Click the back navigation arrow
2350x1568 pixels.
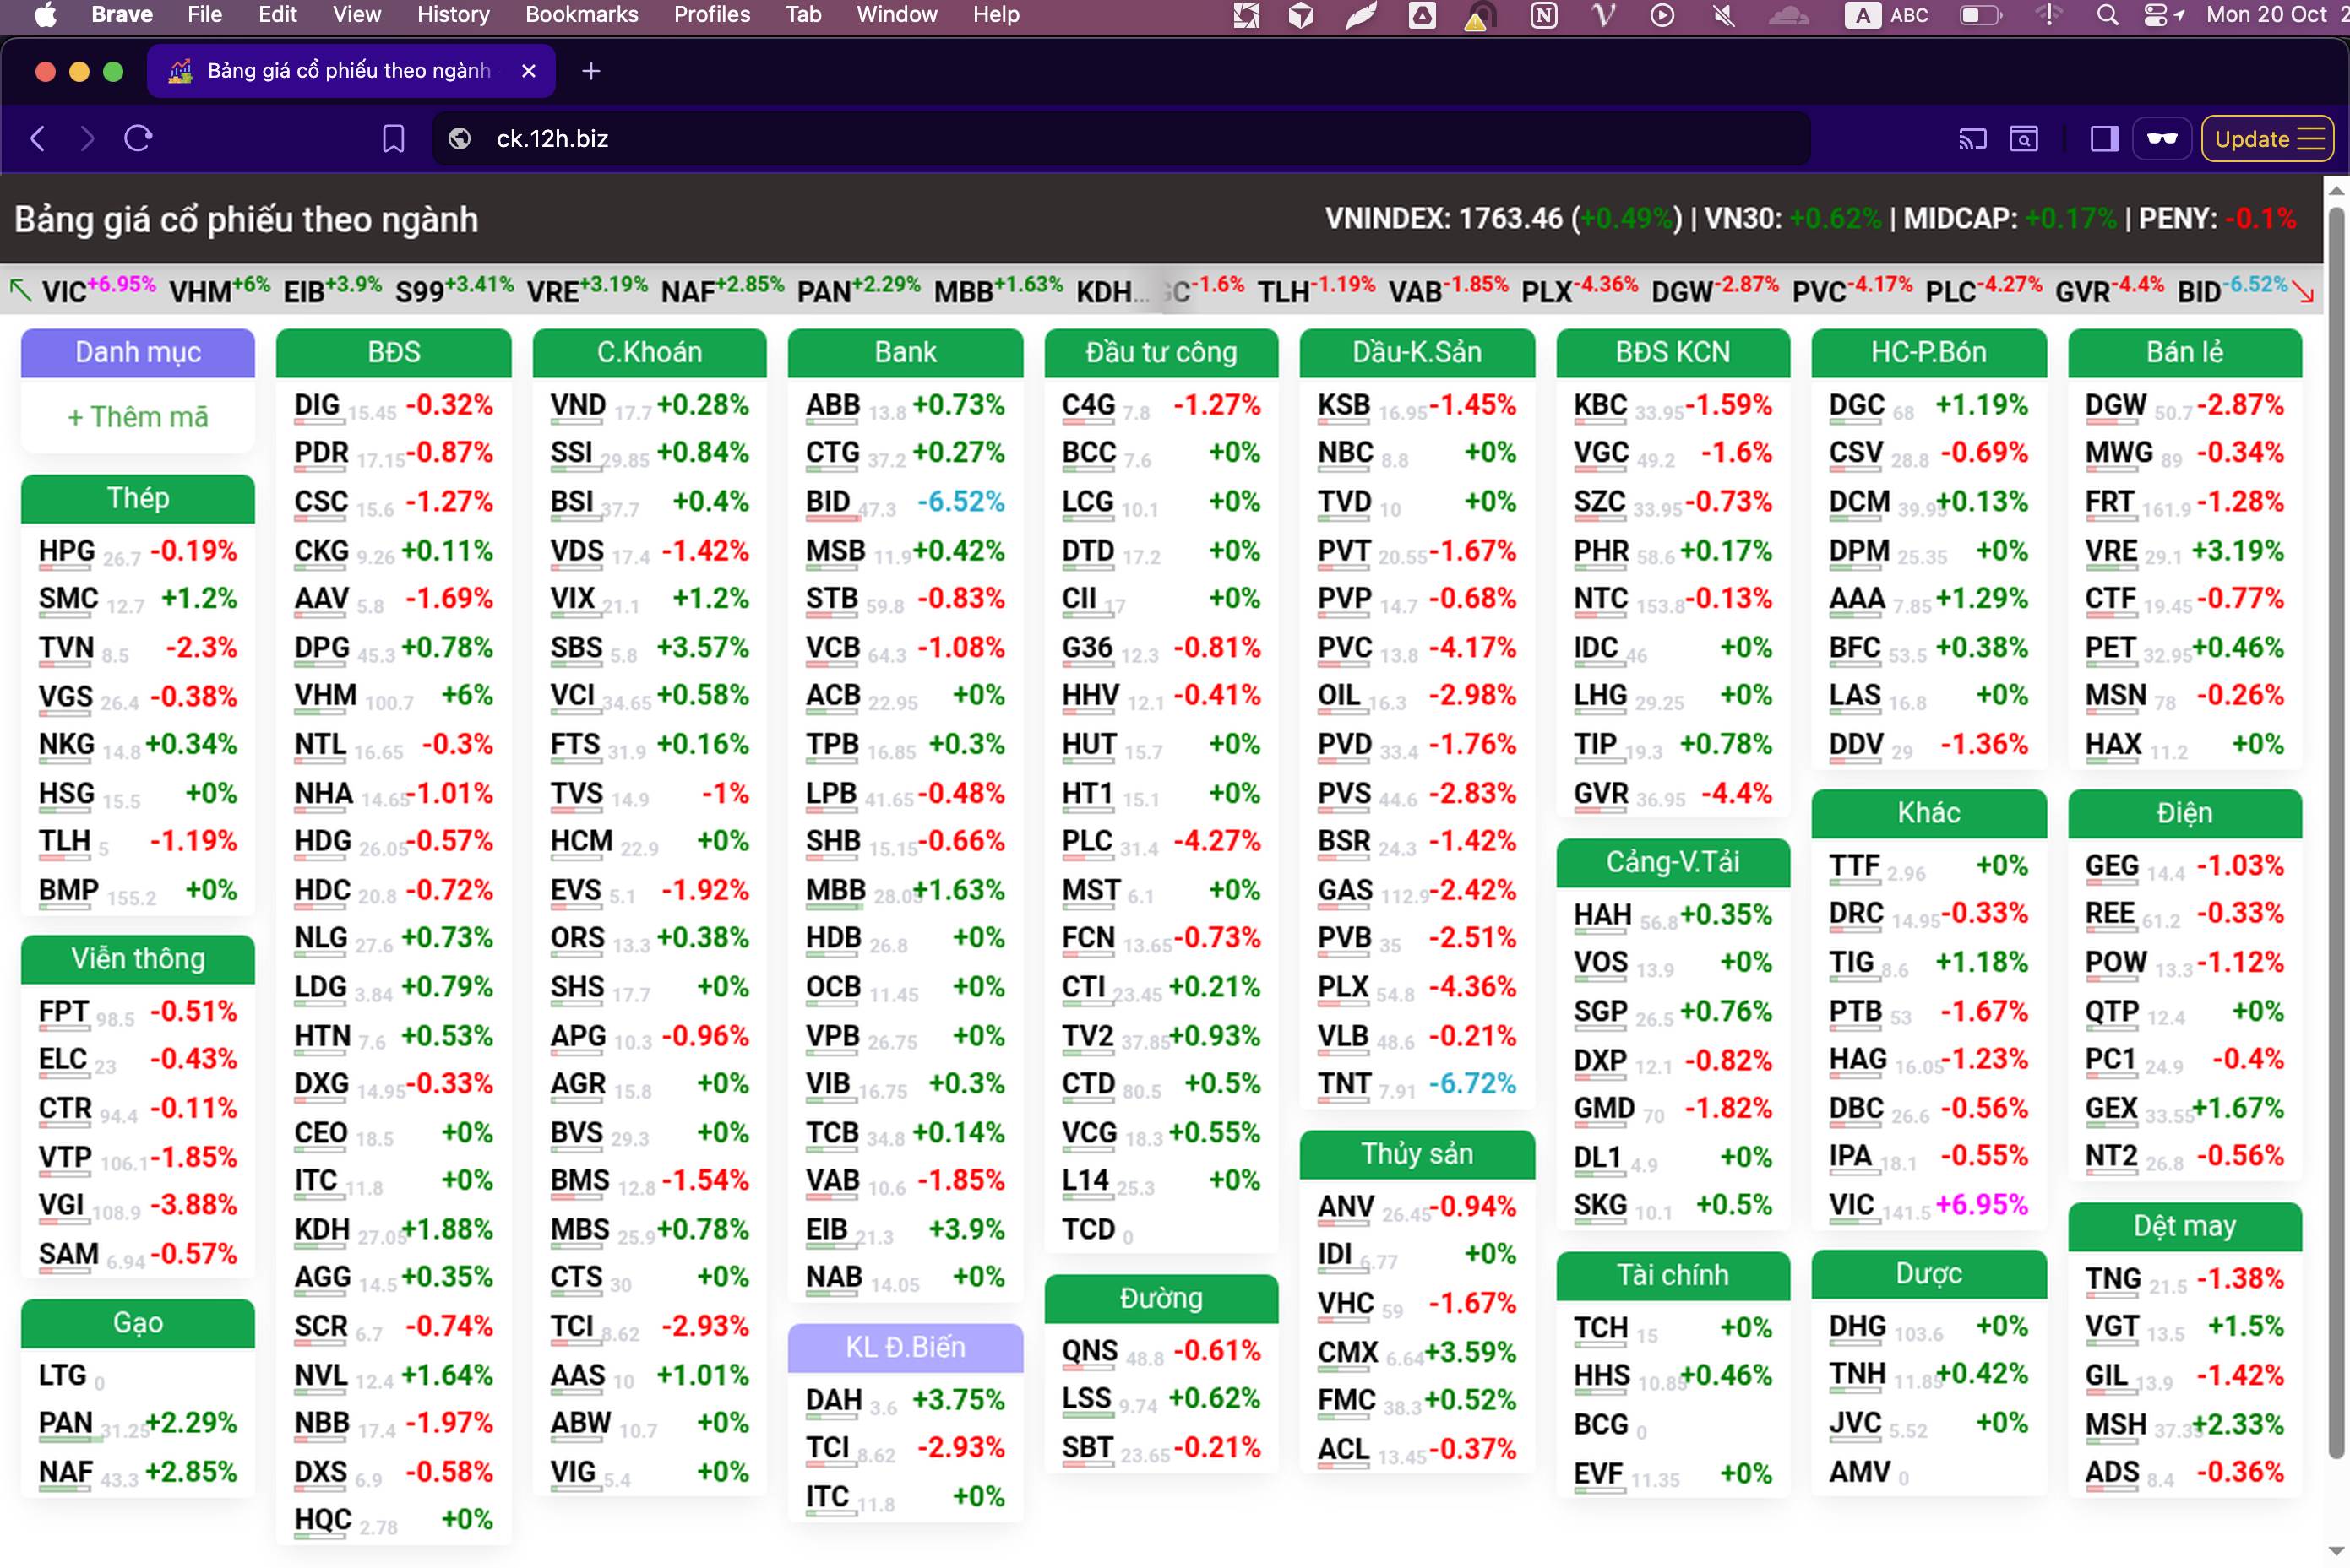(x=38, y=139)
